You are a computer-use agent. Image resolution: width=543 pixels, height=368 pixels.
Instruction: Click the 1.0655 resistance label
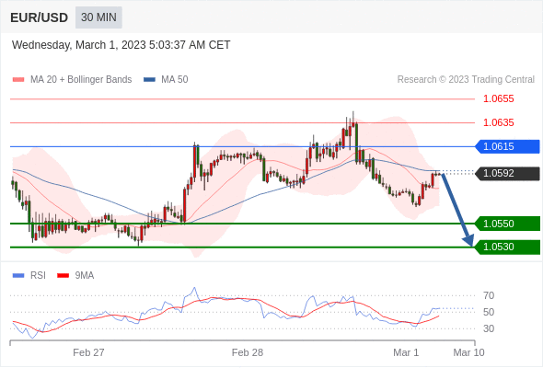tap(498, 98)
